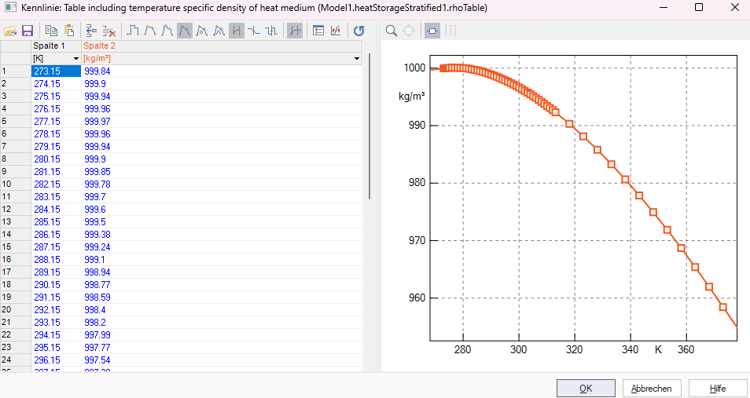
Task: Copy the table data to the clipboard
Action: click(x=51, y=31)
